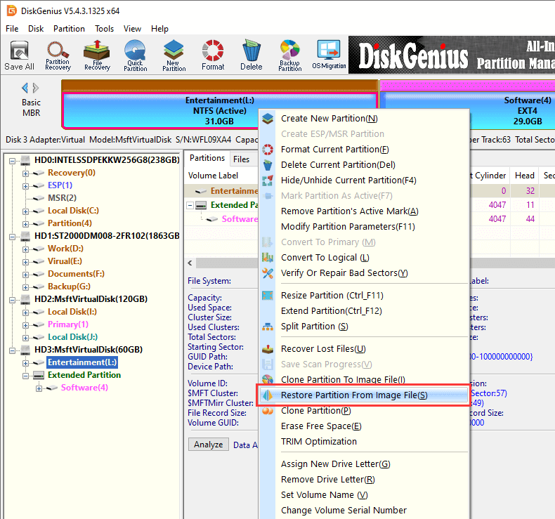Expand the Local Disk(C:) tree entry
Screen dimensions: 555x519
click(x=26, y=211)
